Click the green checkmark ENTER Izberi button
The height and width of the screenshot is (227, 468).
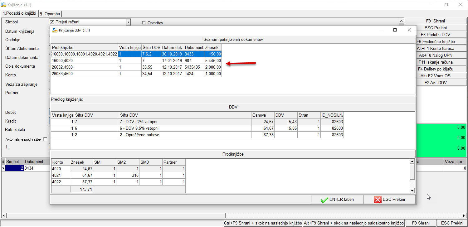337,200
